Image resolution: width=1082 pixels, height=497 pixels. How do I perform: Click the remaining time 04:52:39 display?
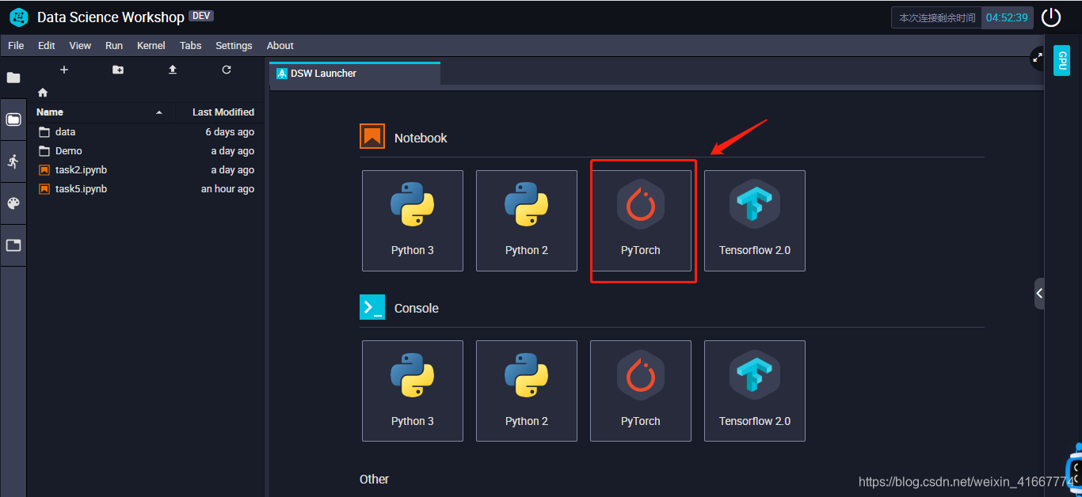tap(1007, 17)
